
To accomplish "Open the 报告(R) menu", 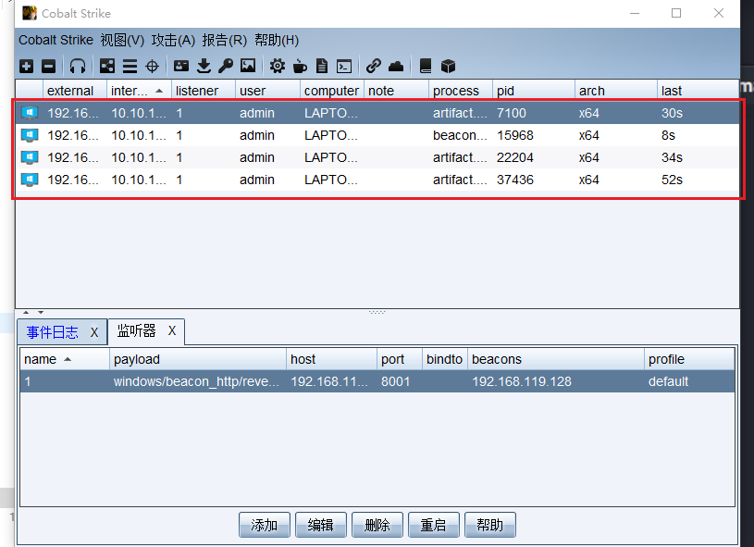I will pyautogui.click(x=225, y=40).
